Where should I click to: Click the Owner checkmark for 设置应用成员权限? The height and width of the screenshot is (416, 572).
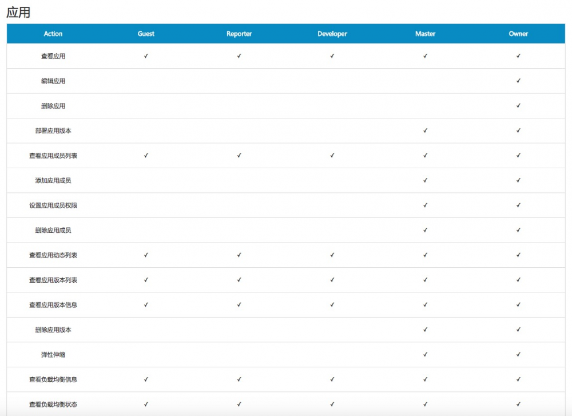tap(518, 205)
